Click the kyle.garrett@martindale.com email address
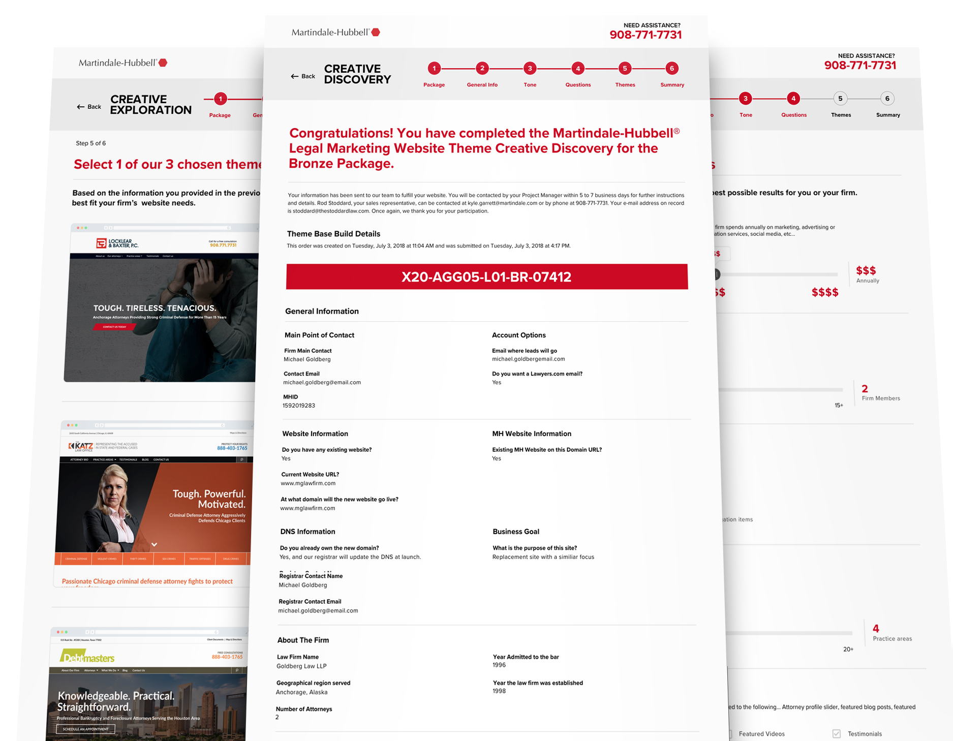The image size is (953, 741). tap(503, 203)
